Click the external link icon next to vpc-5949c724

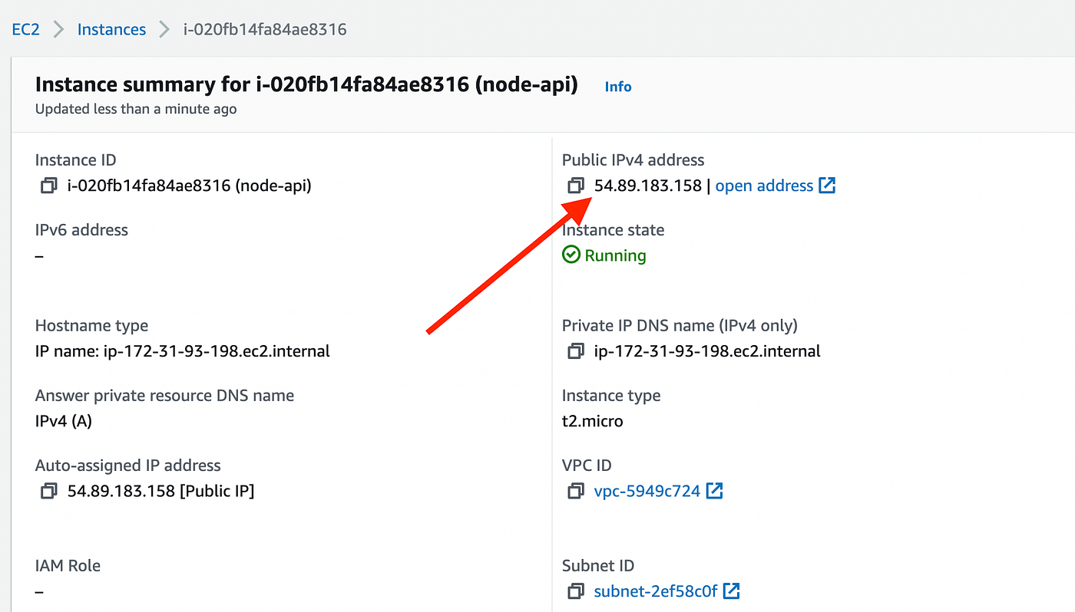pos(715,491)
